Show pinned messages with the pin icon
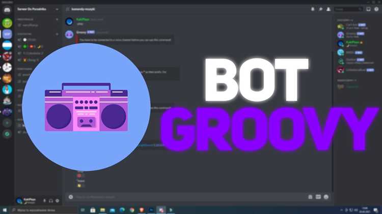The height and width of the screenshot is (214, 382). [320, 9]
